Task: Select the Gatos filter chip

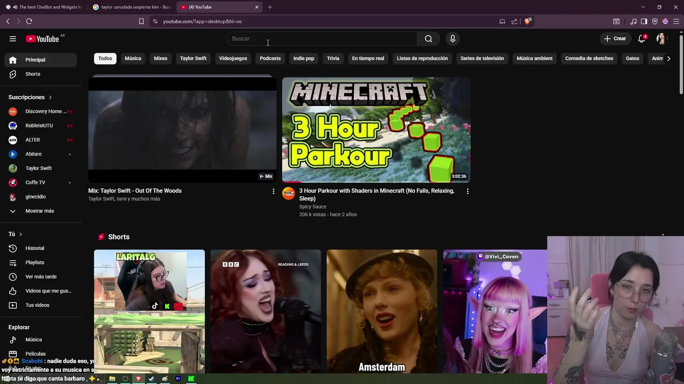Action: click(x=632, y=58)
